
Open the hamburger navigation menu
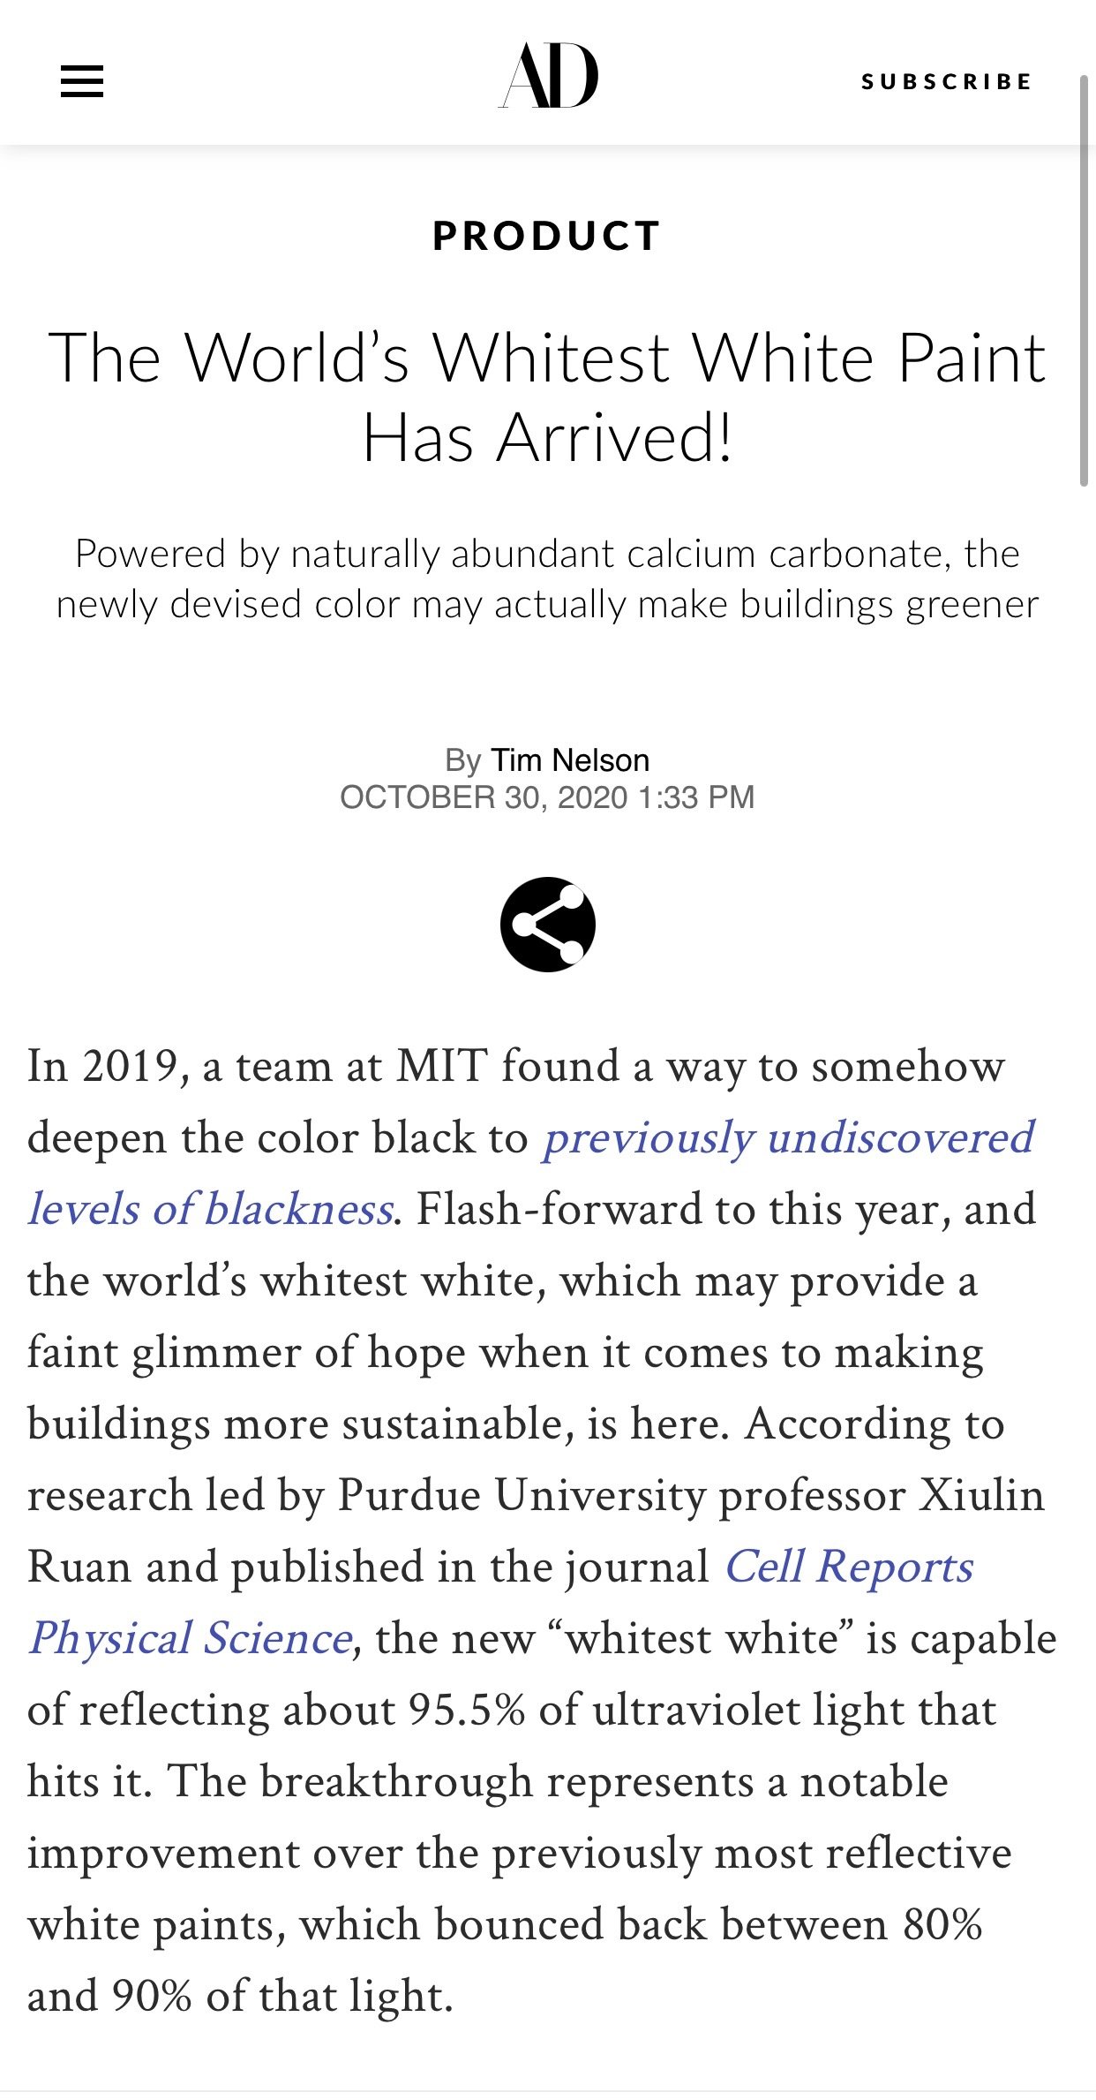click(x=82, y=81)
